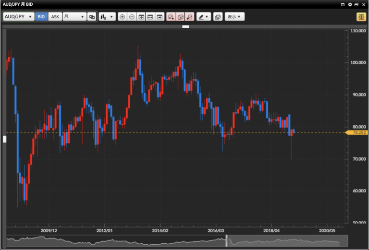Click the 100.000 price axis label
The image size is (369, 250).
358,62
